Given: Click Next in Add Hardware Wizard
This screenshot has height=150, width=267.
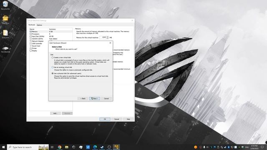Looking at the screenshot, I should tap(95, 98).
